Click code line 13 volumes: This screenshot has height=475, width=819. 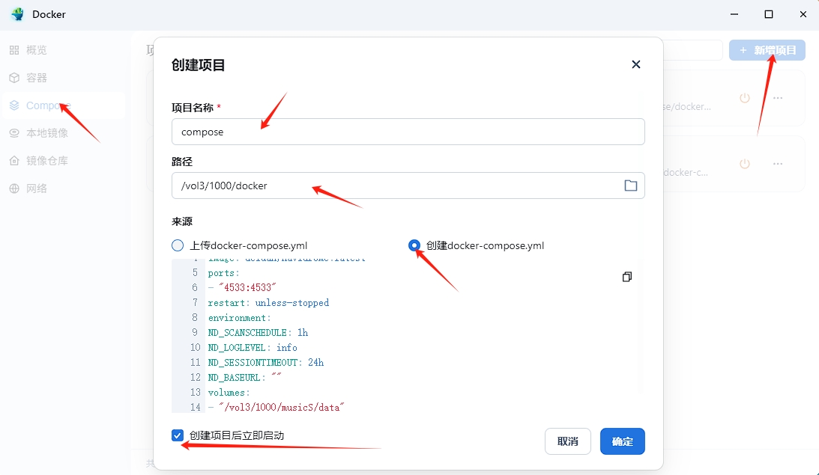pos(229,393)
